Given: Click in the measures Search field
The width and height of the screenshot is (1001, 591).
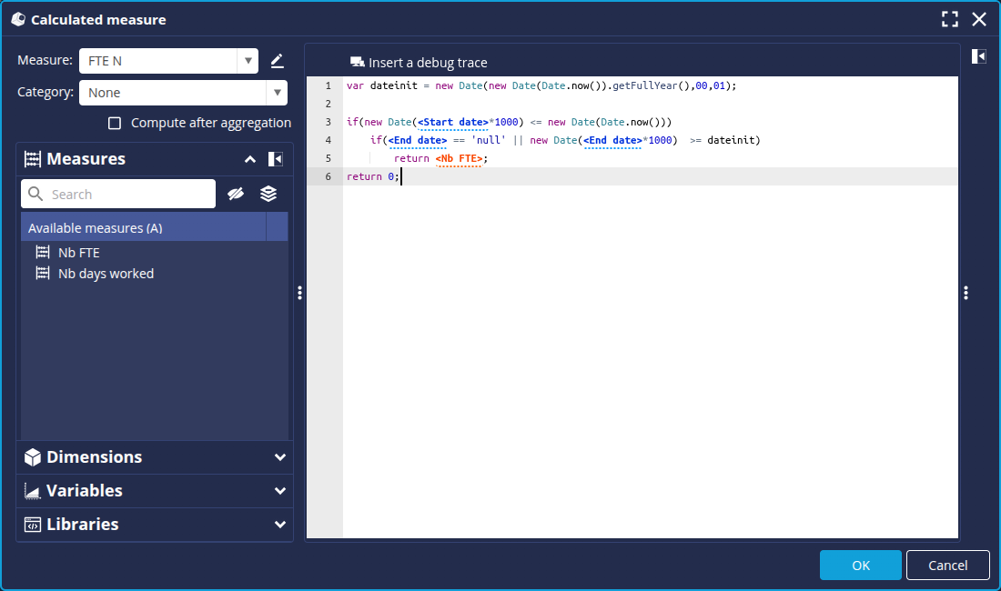Looking at the screenshot, I should point(127,194).
